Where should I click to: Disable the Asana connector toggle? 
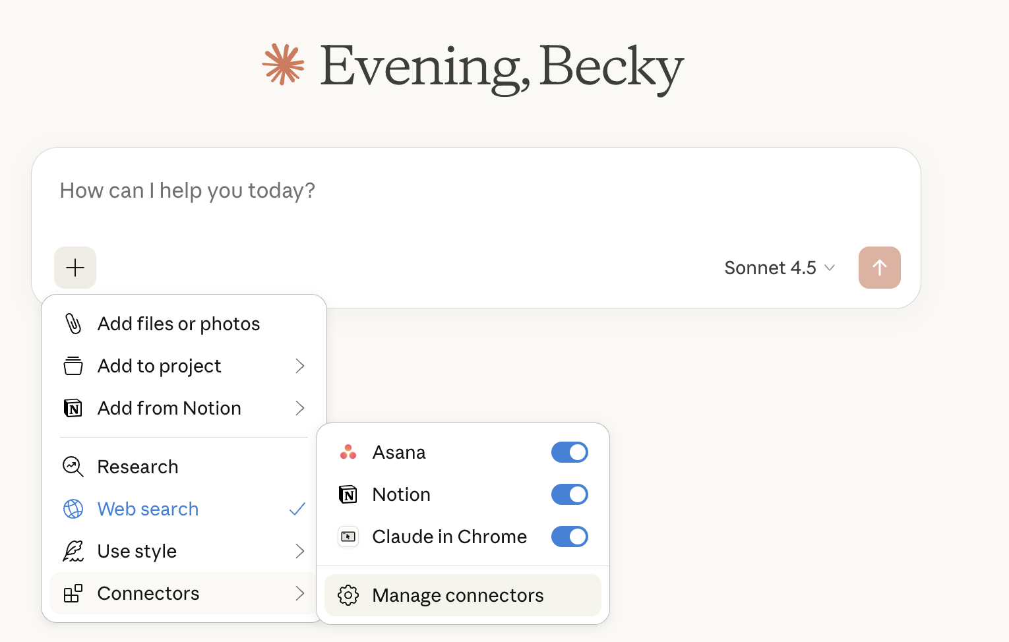click(569, 452)
